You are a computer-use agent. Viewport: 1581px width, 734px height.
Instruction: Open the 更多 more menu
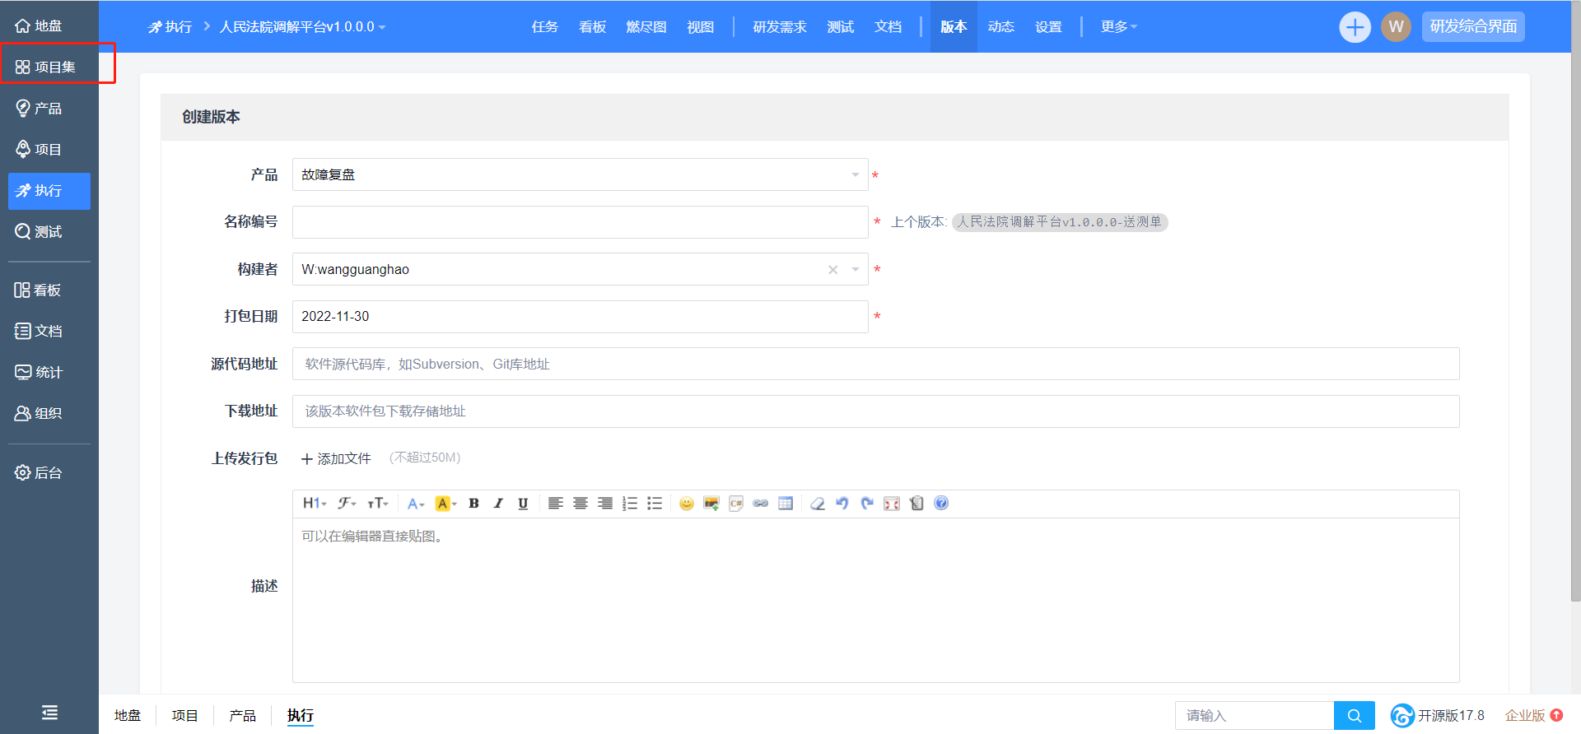pyautogui.click(x=1118, y=27)
